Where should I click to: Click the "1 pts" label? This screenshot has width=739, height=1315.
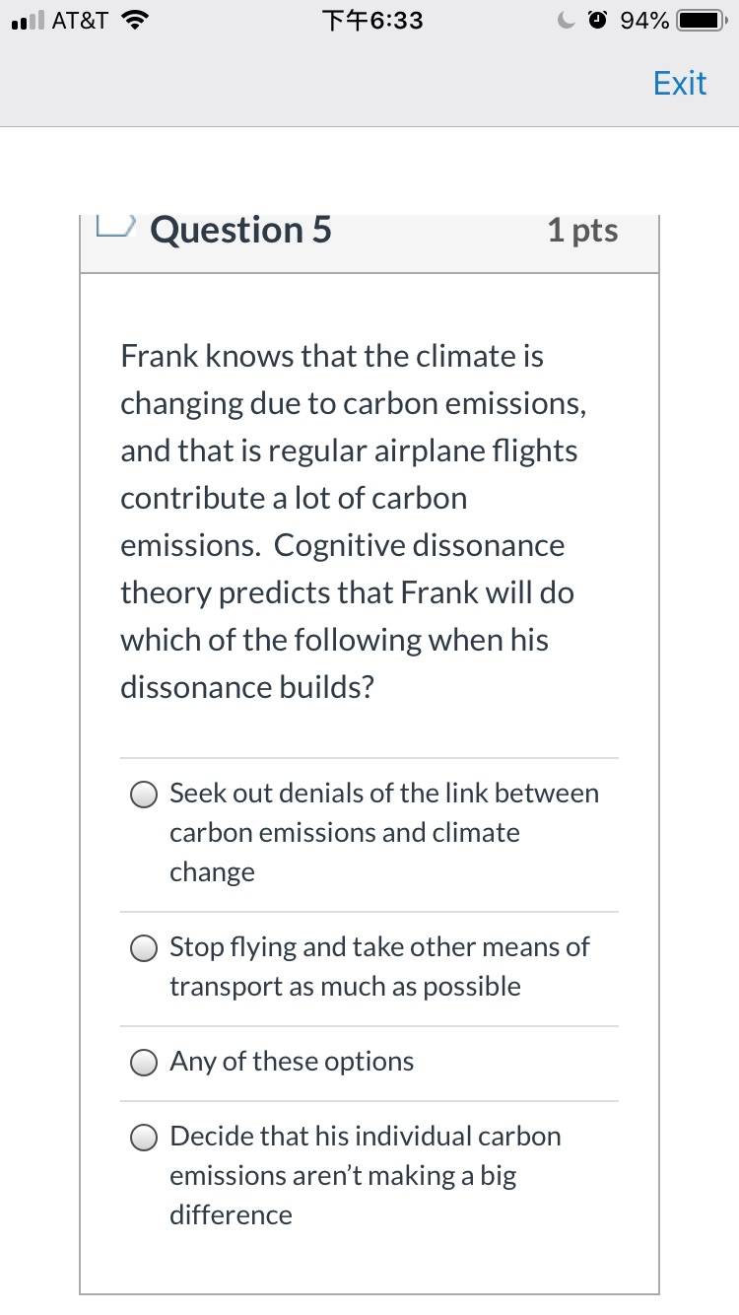[x=583, y=230]
